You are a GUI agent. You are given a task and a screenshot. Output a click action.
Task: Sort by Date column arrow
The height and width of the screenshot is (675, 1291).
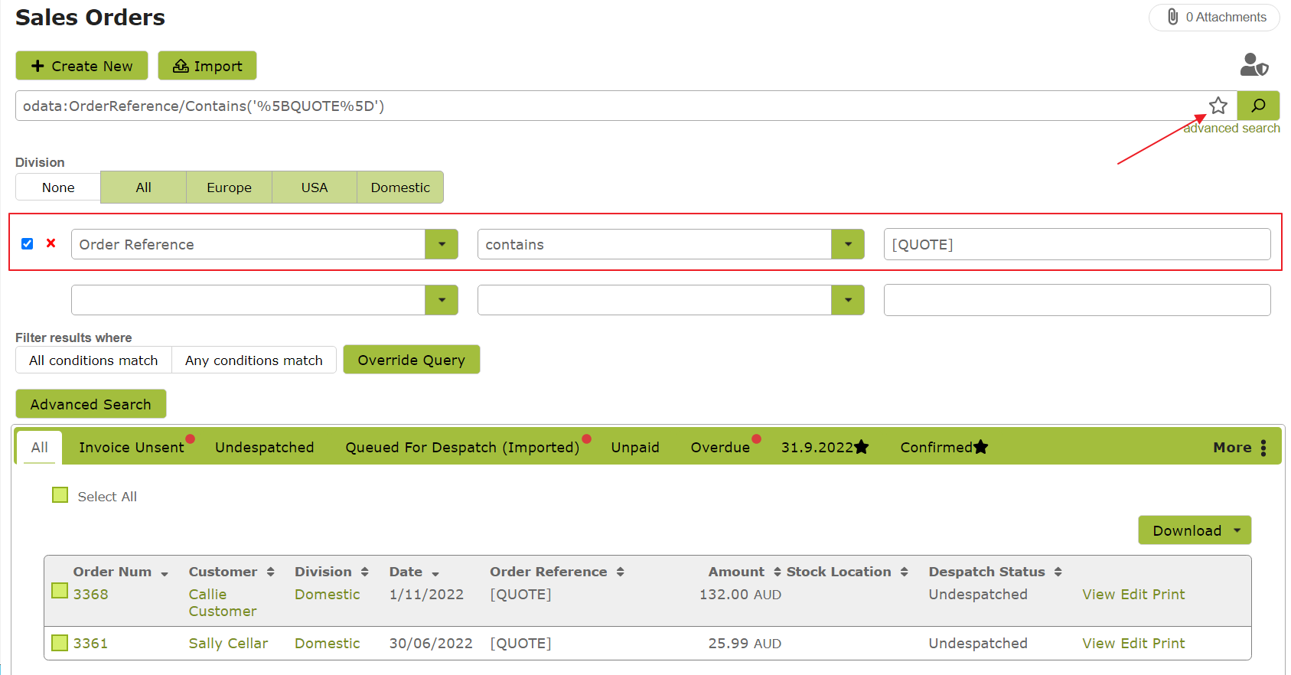435,573
